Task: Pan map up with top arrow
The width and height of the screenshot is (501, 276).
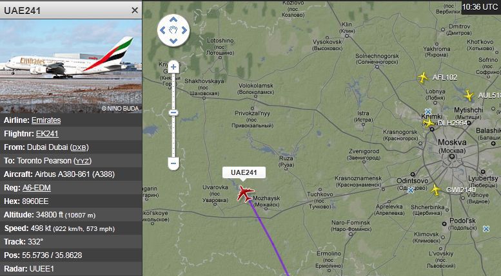Action: (173, 20)
